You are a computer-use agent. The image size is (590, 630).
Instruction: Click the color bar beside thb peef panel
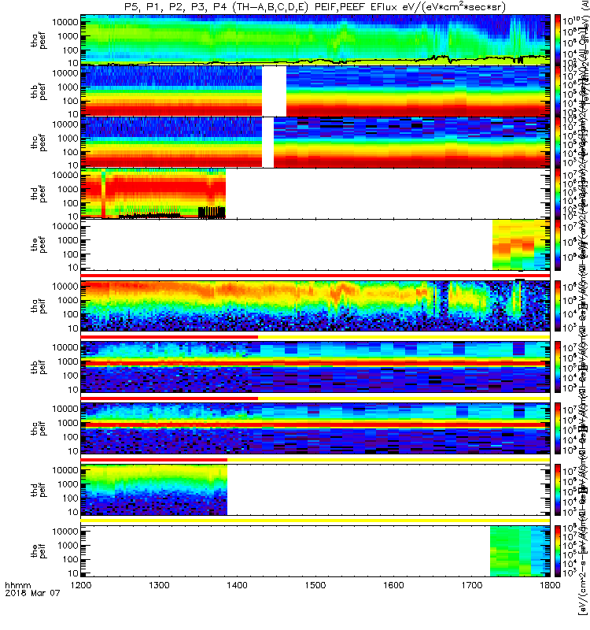tap(558, 91)
